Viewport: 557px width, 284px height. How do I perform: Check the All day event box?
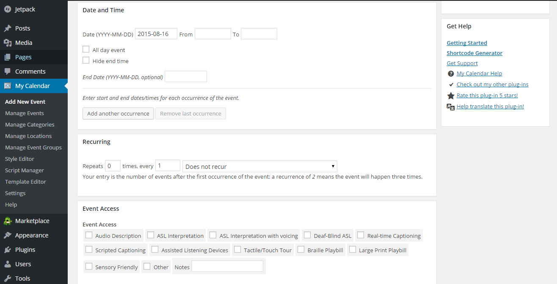pos(86,50)
